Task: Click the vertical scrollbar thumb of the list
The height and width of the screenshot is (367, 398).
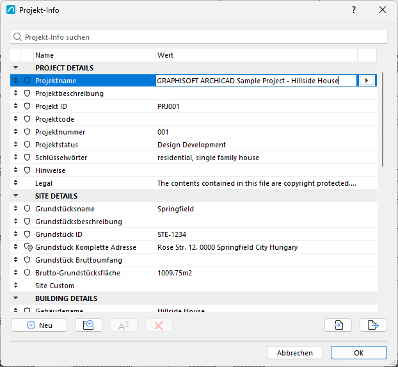Action: point(383,120)
